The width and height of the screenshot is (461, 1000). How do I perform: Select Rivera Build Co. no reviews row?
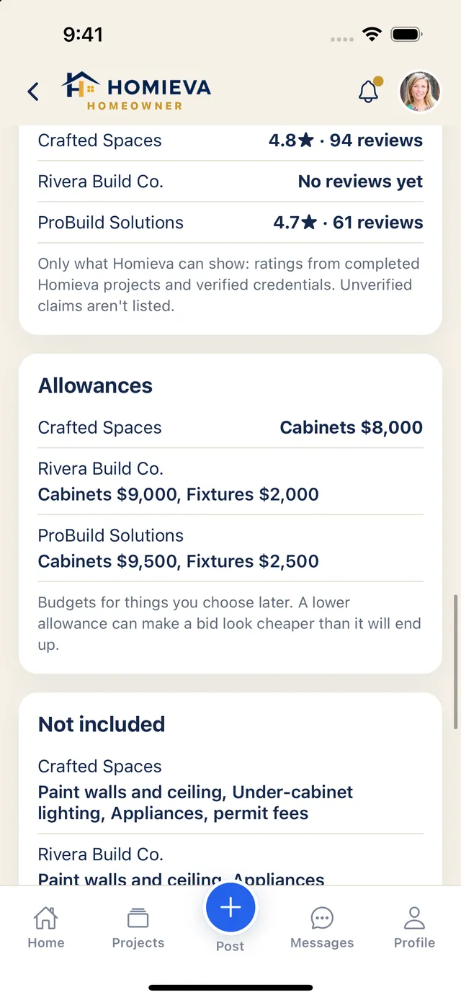pyautogui.click(x=230, y=182)
